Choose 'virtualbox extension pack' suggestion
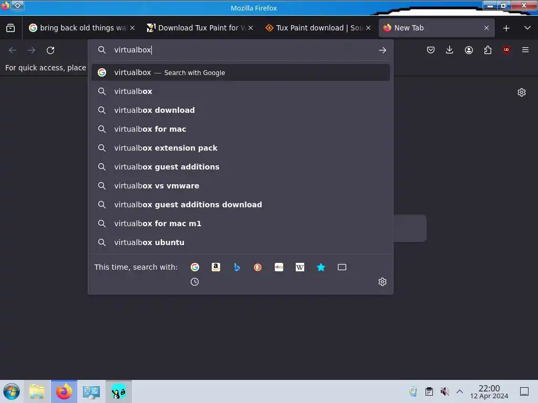 tap(241, 147)
